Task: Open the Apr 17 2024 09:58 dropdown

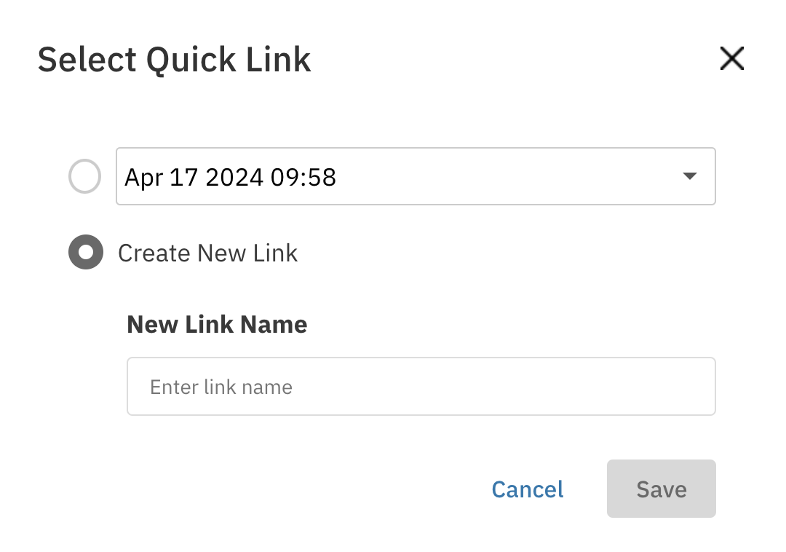Action: 415,176
